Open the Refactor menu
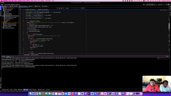 coord(28,1)
